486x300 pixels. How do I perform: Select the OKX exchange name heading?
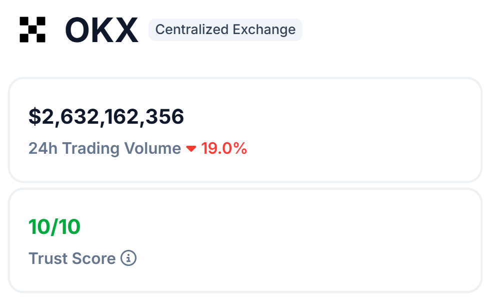coord(101,30)
